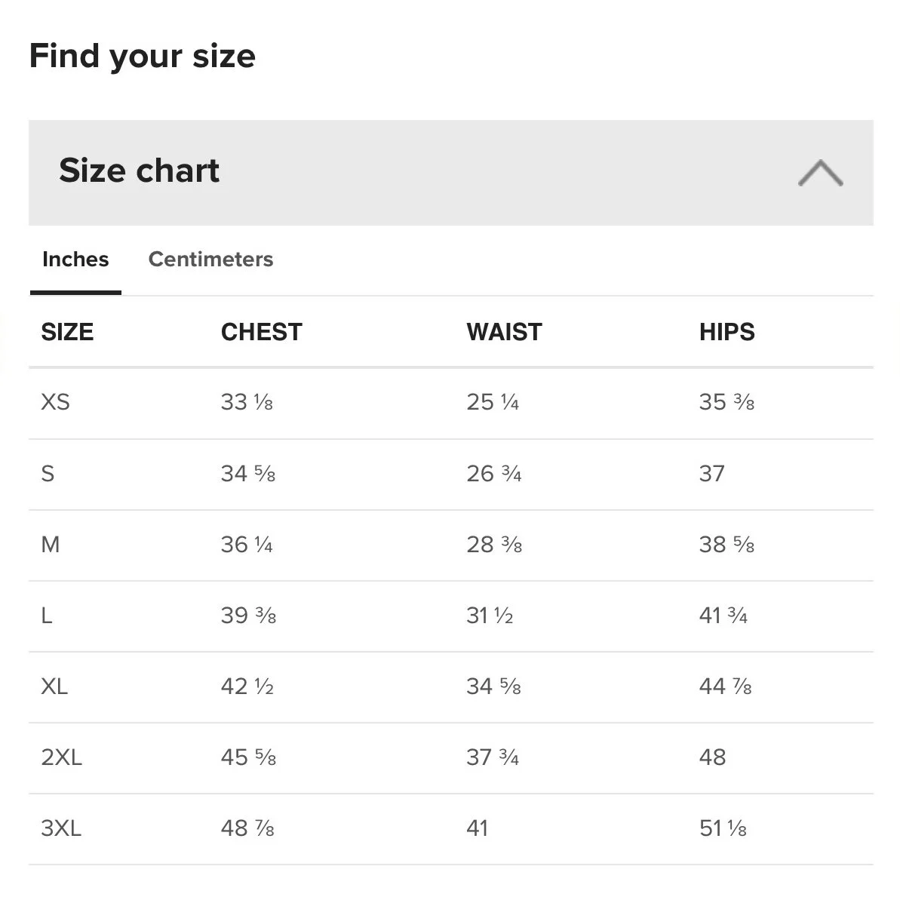This screenshot has height=900, width=900.
Task: Click the 41 waist value for 3XL
Action: click(478, 828)
